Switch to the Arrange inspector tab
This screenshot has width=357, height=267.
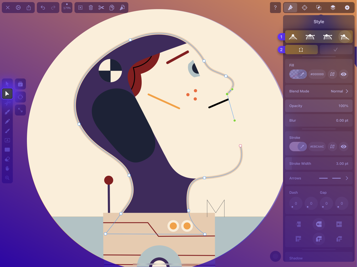pyautogui.click(x=304, y=8)
